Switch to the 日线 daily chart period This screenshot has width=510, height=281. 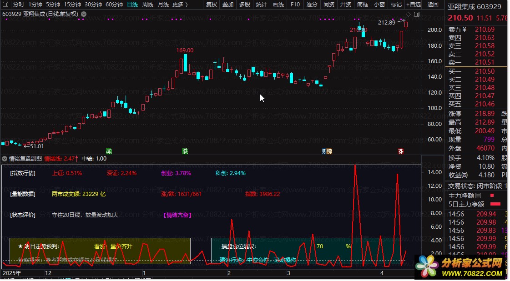132,5
